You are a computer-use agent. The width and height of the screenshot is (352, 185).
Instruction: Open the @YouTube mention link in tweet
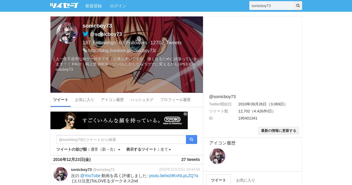point(90,176)
